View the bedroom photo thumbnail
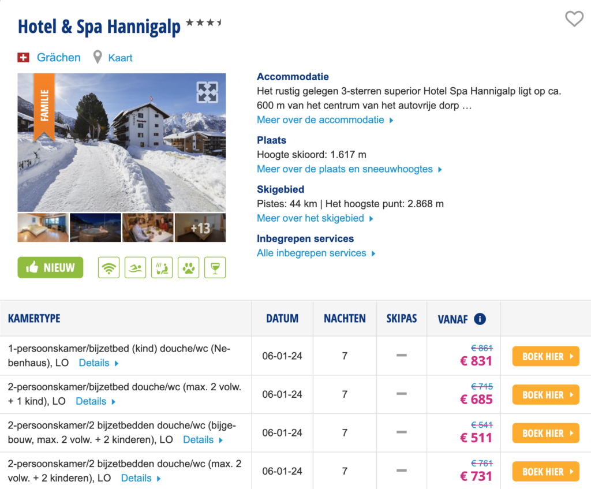This screenshot has width=591, height=489. click(43, 227)
